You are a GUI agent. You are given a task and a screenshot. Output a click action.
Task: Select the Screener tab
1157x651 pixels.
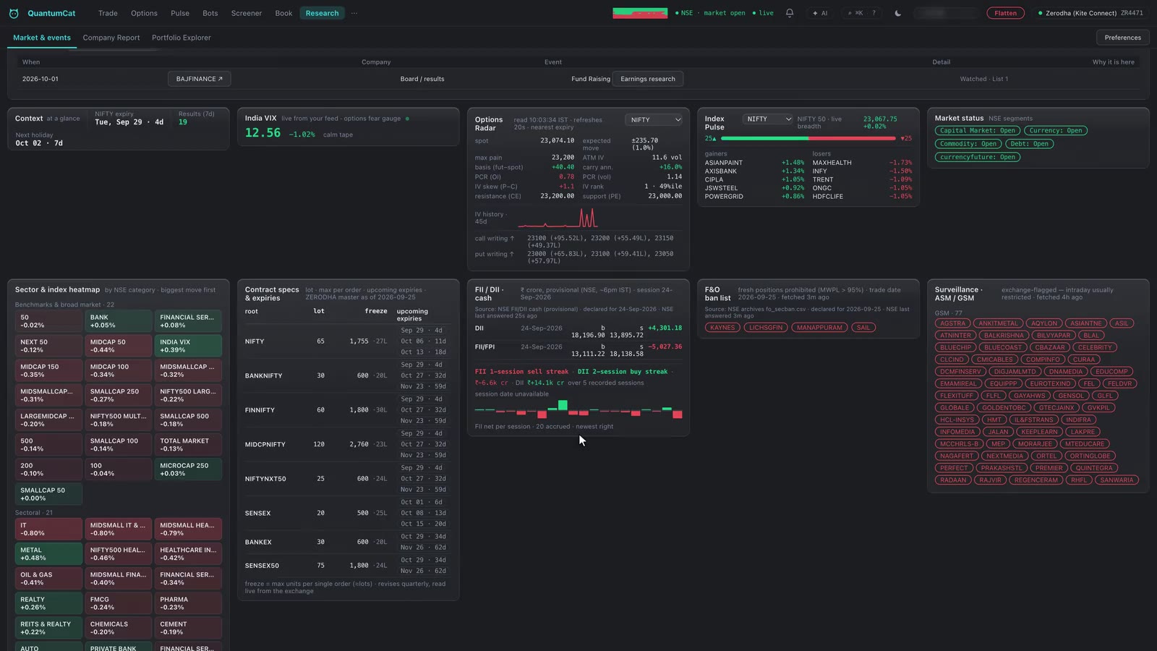click(x=247, y=13)
